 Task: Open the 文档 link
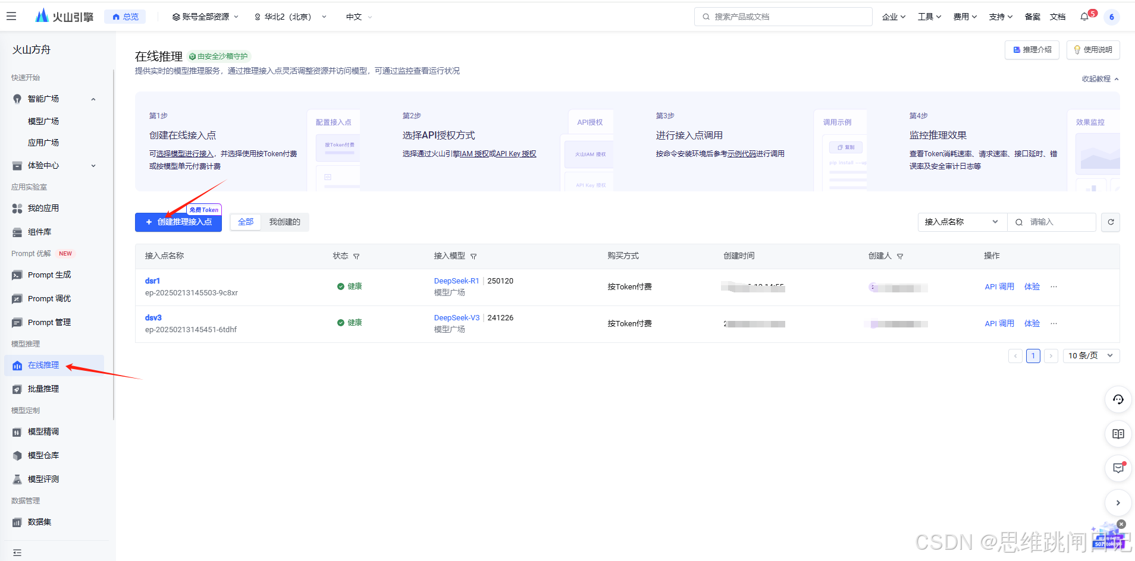pyautogui.click(x=1058, y=17)
